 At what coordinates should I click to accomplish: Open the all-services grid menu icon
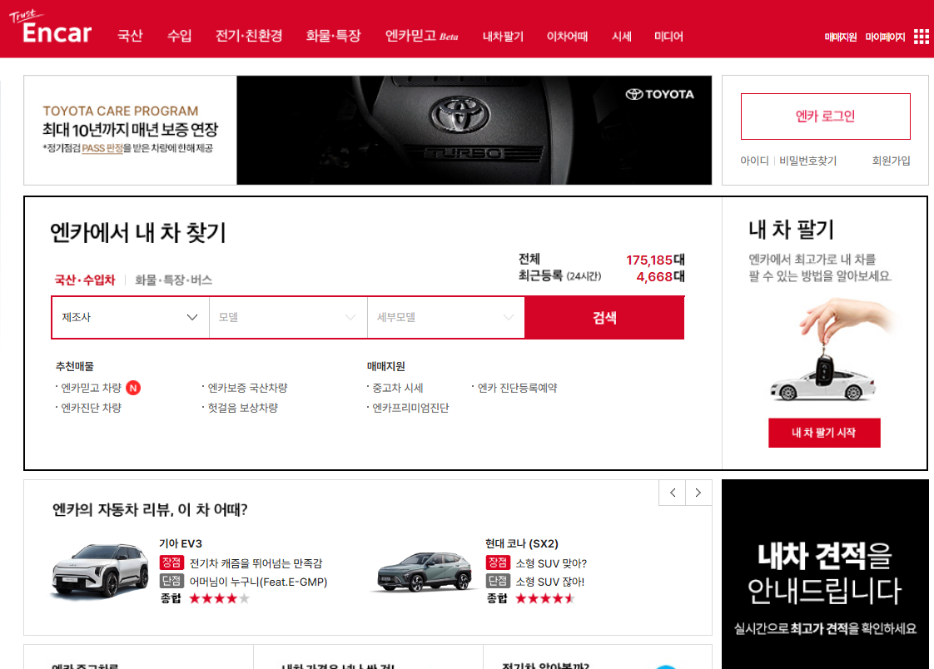coord(921,37)
